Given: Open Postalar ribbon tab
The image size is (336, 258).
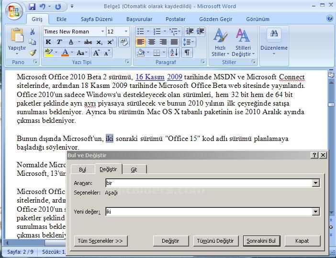Looking at the screenshot, I should 175,19.
